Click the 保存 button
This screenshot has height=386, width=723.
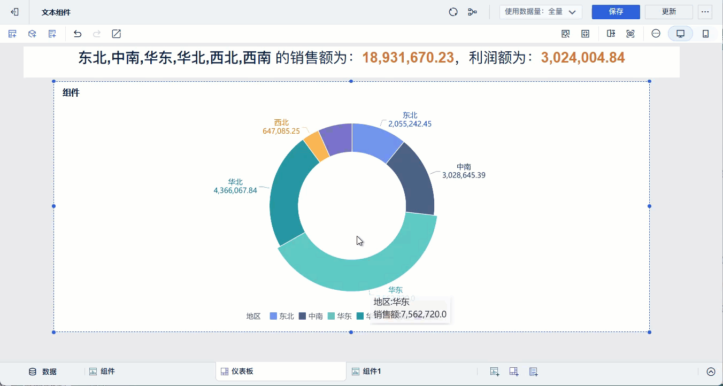pos(616,12)
